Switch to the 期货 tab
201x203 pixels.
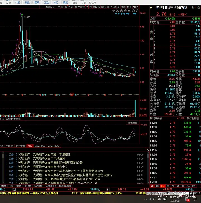(x=37, y=2)
